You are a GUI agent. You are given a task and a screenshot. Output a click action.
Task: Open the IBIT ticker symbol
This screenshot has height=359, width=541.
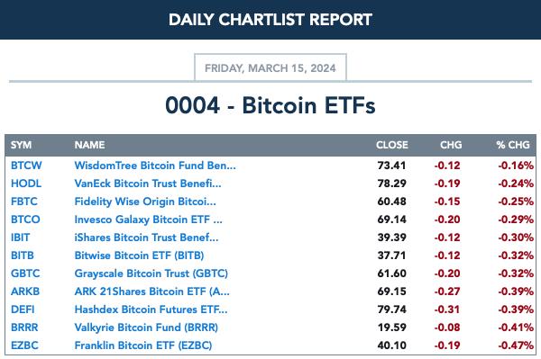[x=21, y=238]
